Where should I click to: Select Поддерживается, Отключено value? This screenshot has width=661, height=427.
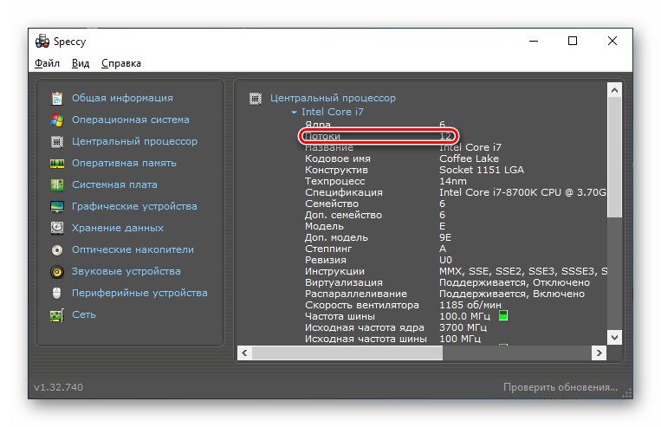click(x=515, y=282)
